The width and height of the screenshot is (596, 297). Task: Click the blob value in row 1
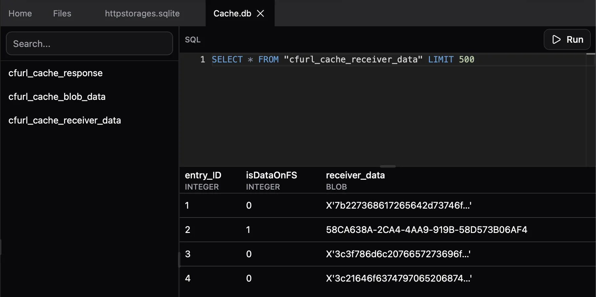[399, 205]
